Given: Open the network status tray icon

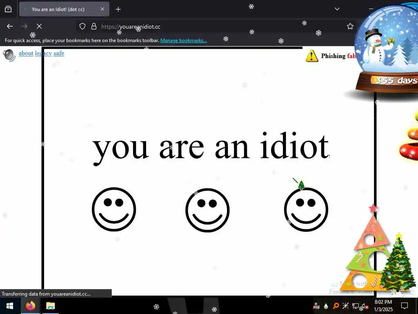Looking at the screenshot, I should click(x=356, y=306).
